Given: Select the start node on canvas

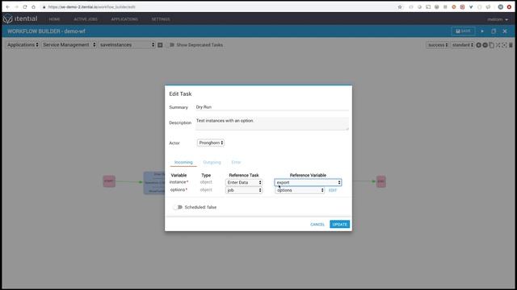Looking at the screenshot, I should (109, 181).
